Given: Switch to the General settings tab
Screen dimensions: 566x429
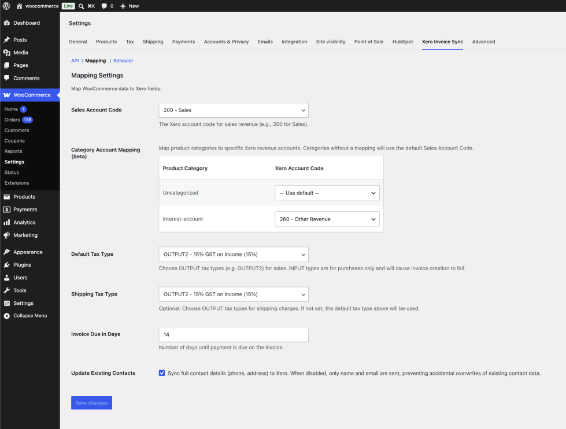Looking at the screenshot, I should point(78,42).
